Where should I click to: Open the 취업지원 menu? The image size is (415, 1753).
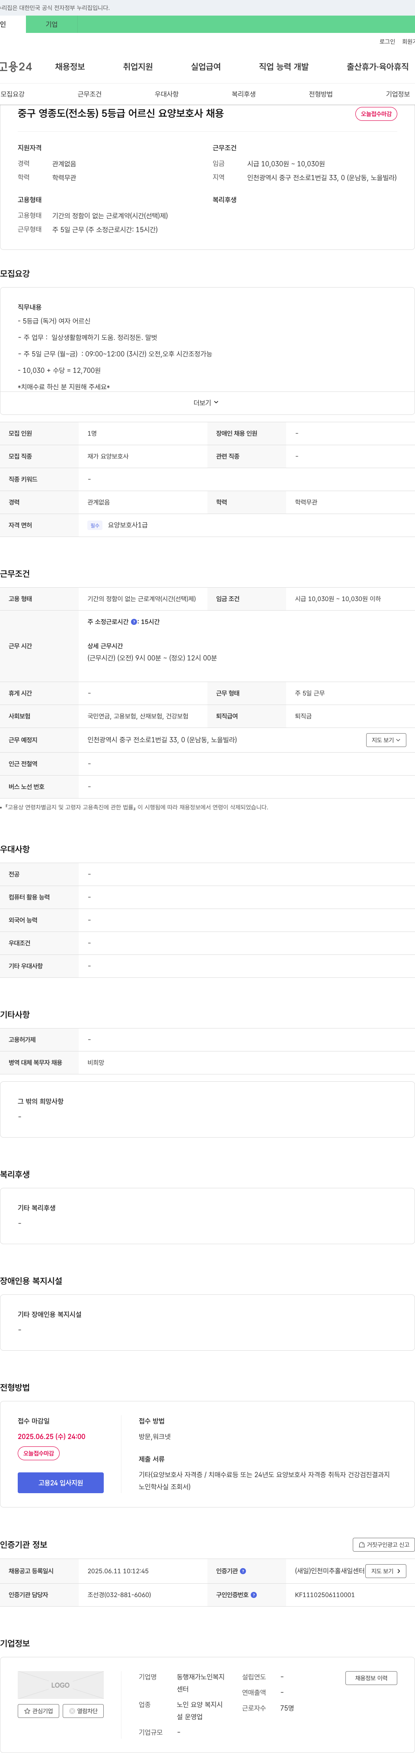(138, 67)
